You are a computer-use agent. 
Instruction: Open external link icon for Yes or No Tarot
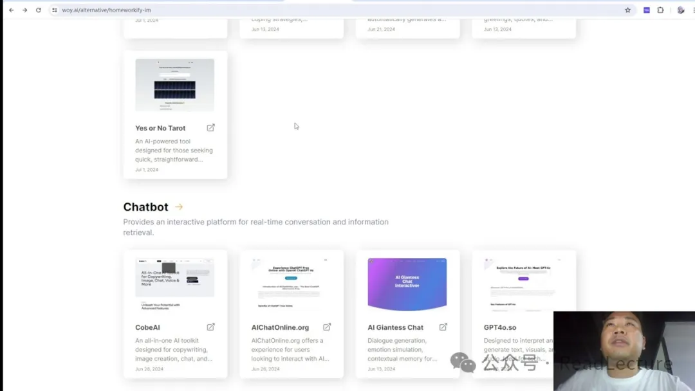[210, 128]
